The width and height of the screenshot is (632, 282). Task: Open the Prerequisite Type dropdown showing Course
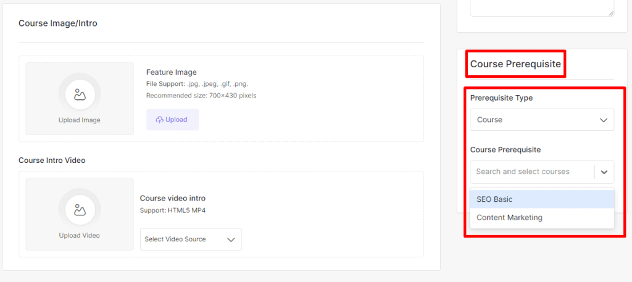[x=541, y=120]
